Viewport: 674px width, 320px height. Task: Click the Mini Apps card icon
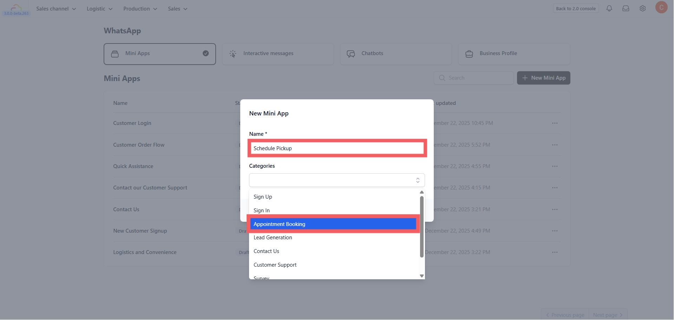tap(115, 54)
